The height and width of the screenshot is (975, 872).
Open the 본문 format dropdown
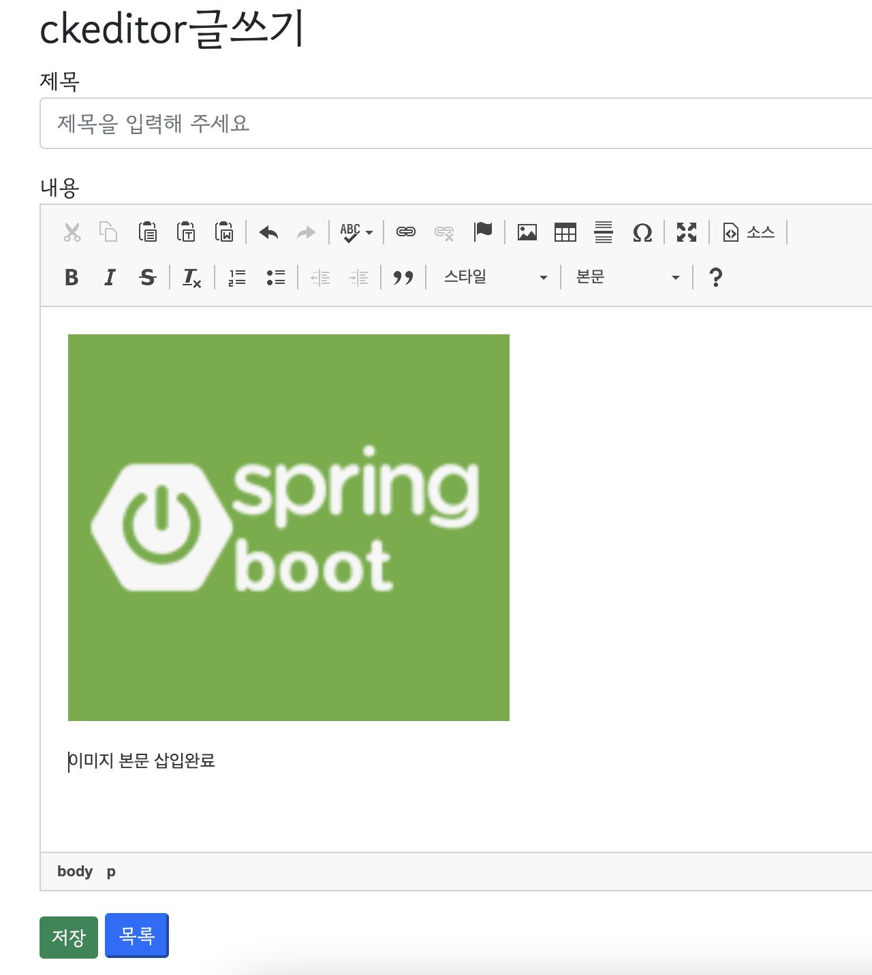(628, 277)
